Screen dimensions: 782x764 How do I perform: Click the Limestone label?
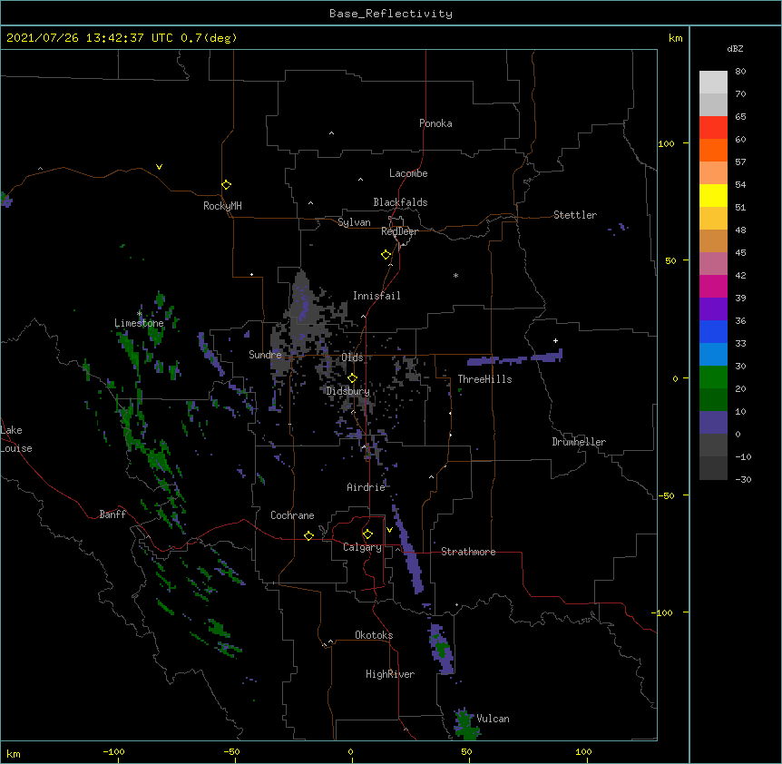139,323
